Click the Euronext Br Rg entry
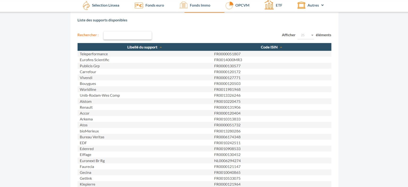The height and width of the screenshot is (187, 408). click(x=92, y=161)
